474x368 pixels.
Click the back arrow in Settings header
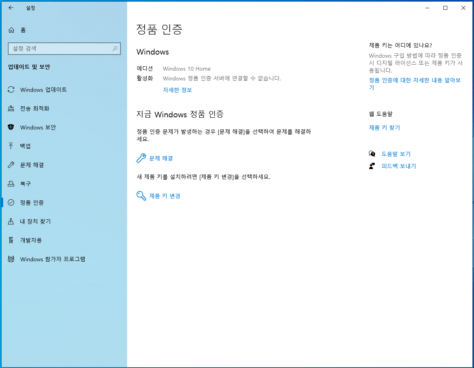point(11,8)
